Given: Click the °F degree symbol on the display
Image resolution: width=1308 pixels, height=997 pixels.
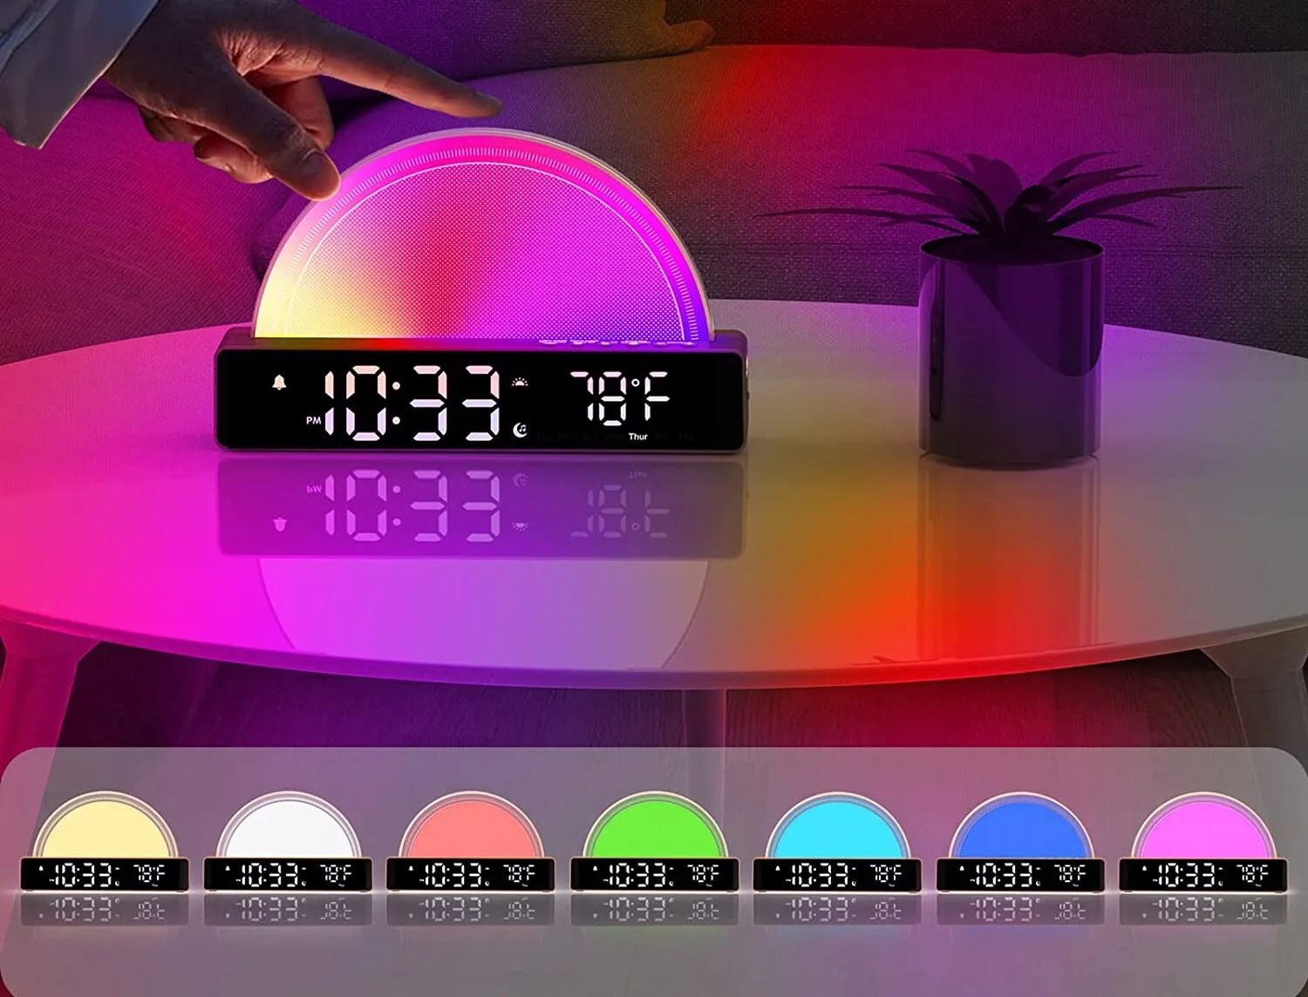Looking at the screenshot, I should click(637, 382).
